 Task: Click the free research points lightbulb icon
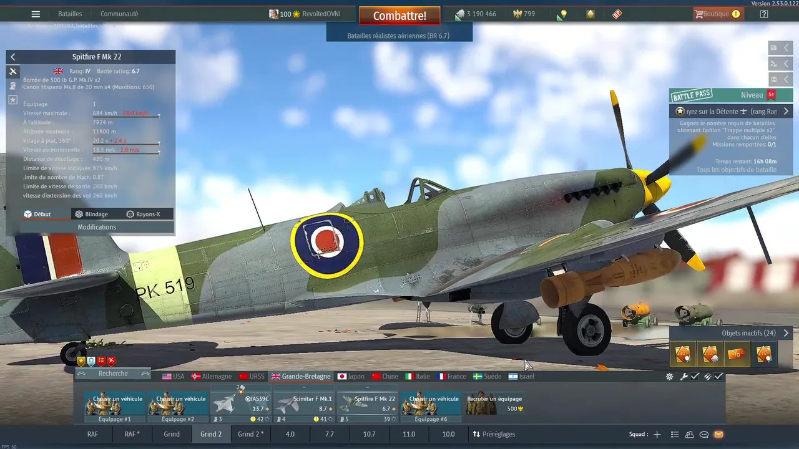(562, 14)
